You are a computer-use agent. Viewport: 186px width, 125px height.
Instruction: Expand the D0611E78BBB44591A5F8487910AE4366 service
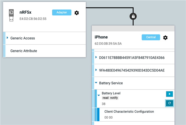(96, 57)
